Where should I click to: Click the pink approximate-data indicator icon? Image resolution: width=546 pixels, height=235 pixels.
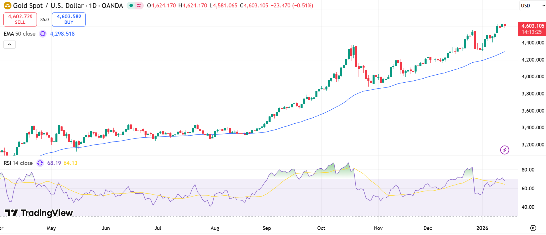[139, 5]
